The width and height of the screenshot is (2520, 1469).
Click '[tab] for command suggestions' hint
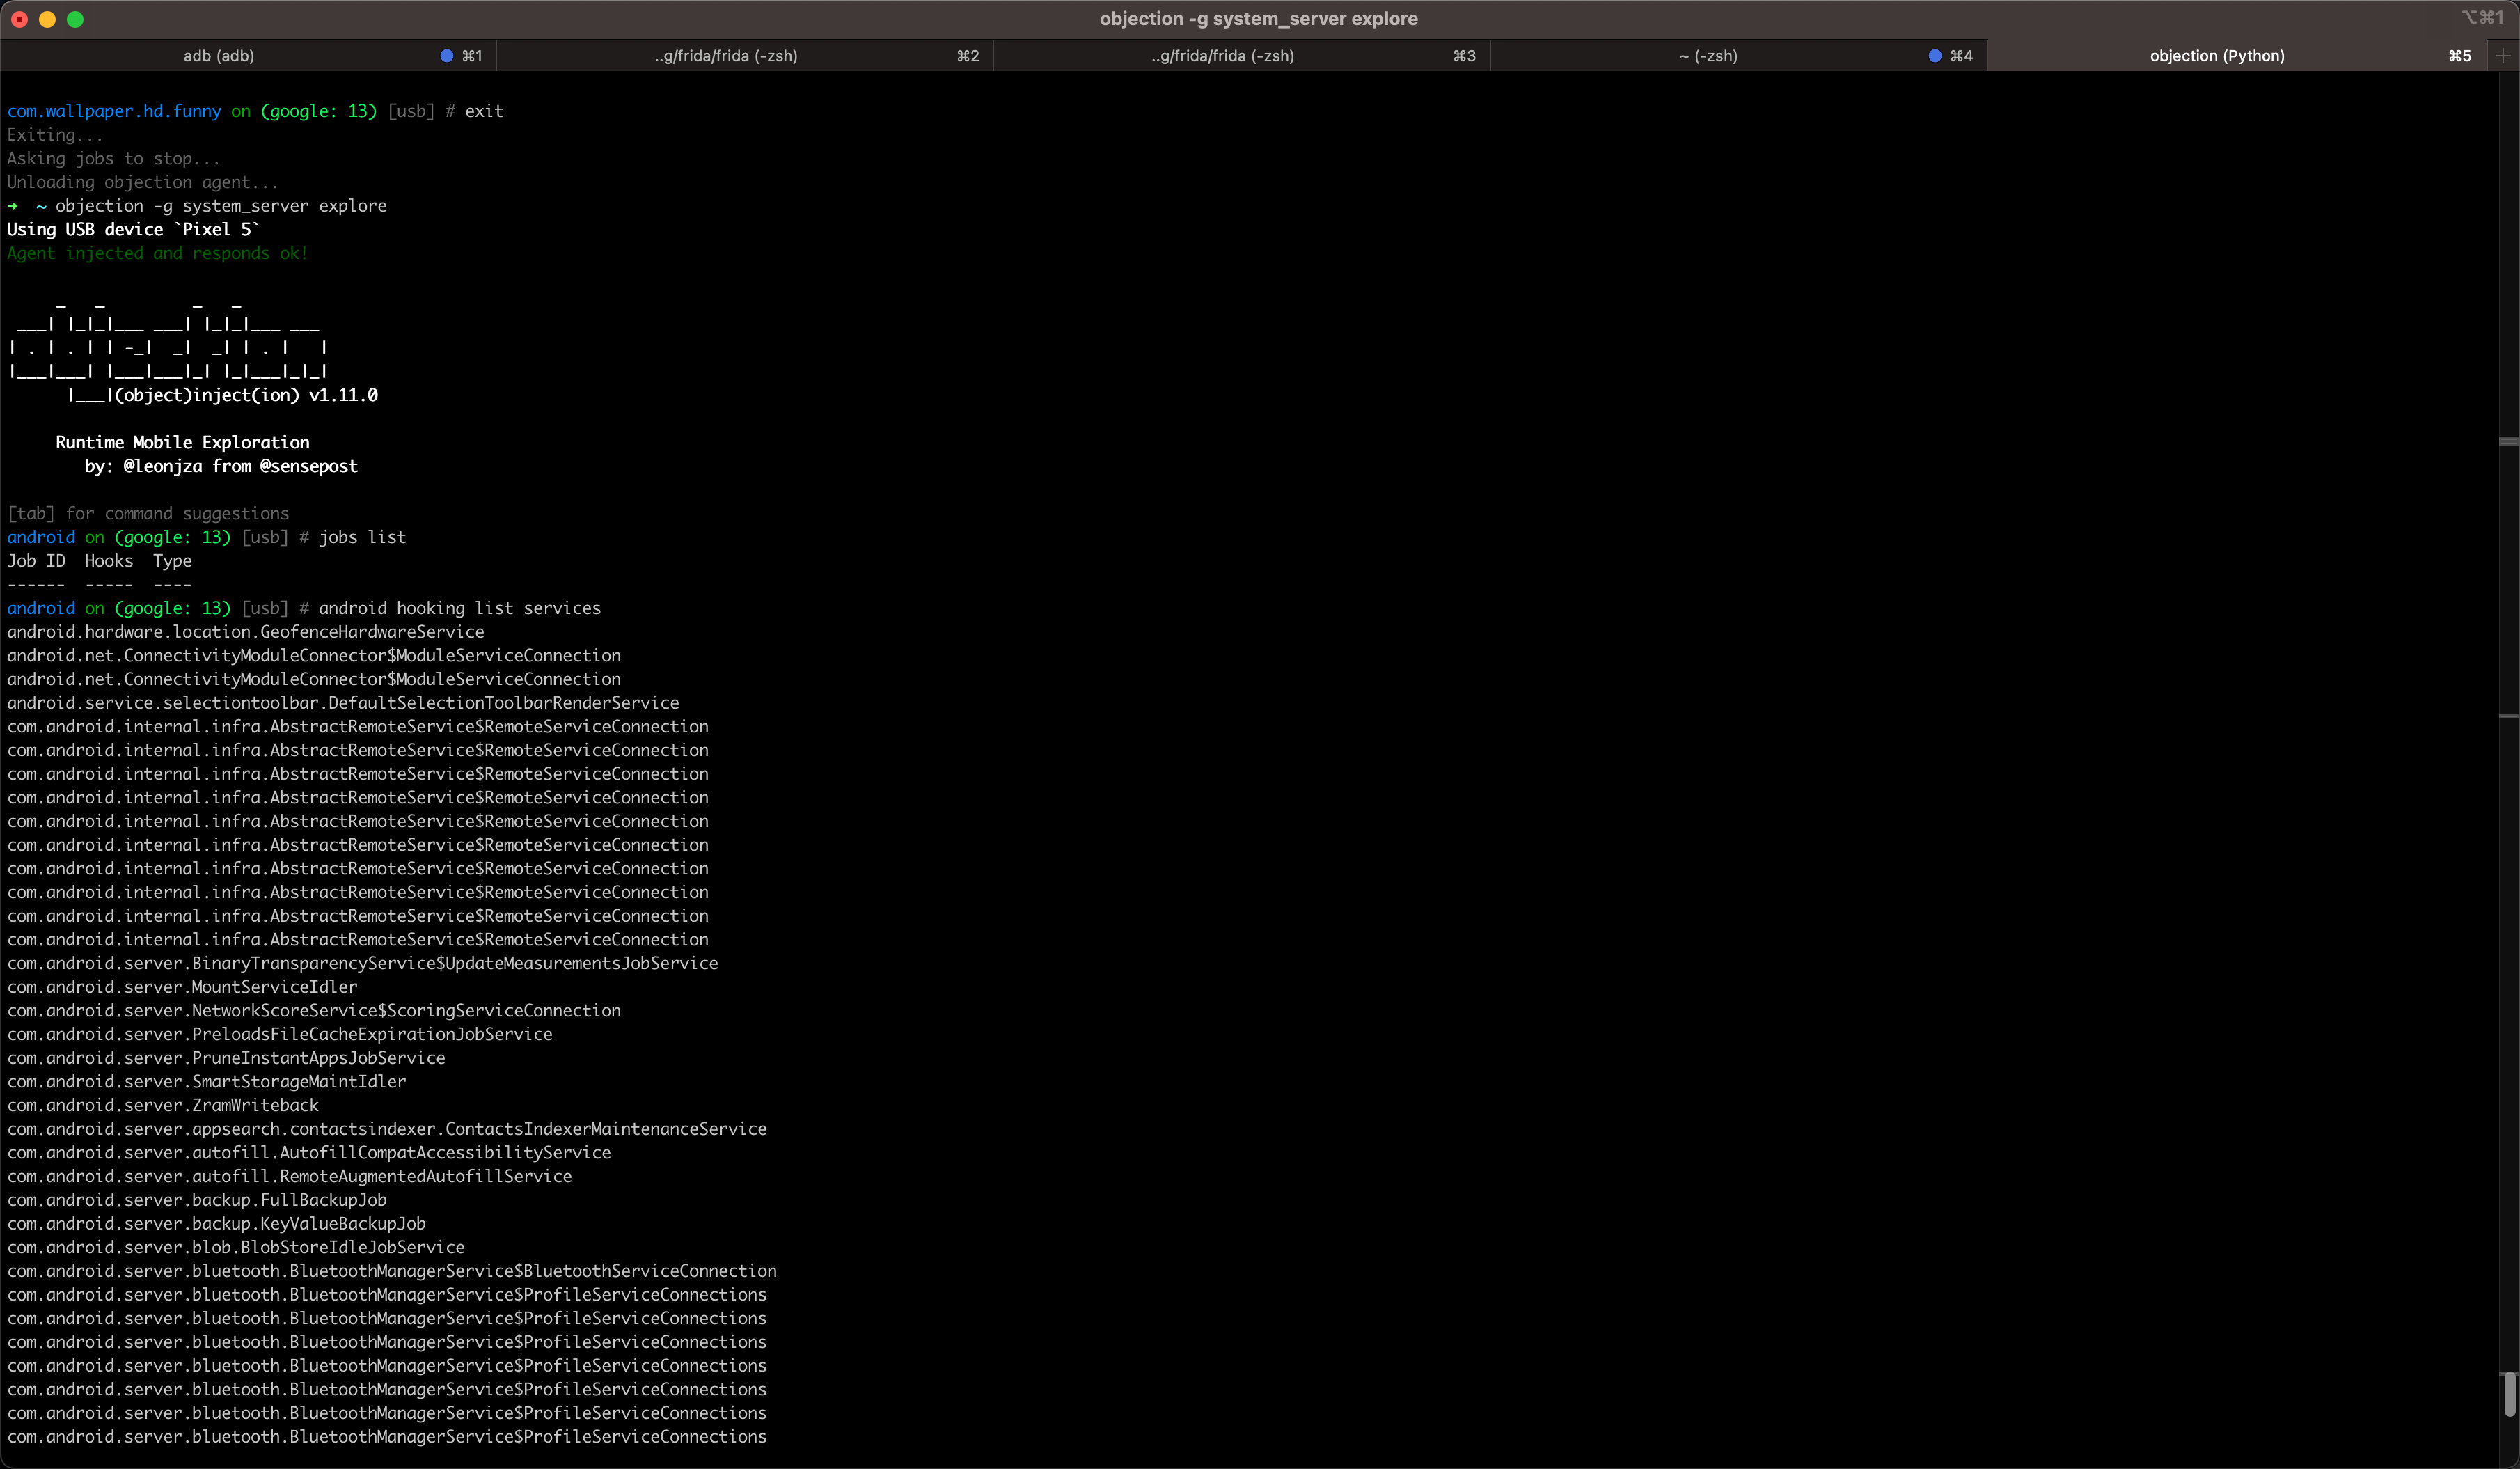coord(148,513)
